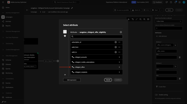This screenshot has height=104, width=187.
Task: Toggle the Enable sorting switch
Action: [156, 95]
